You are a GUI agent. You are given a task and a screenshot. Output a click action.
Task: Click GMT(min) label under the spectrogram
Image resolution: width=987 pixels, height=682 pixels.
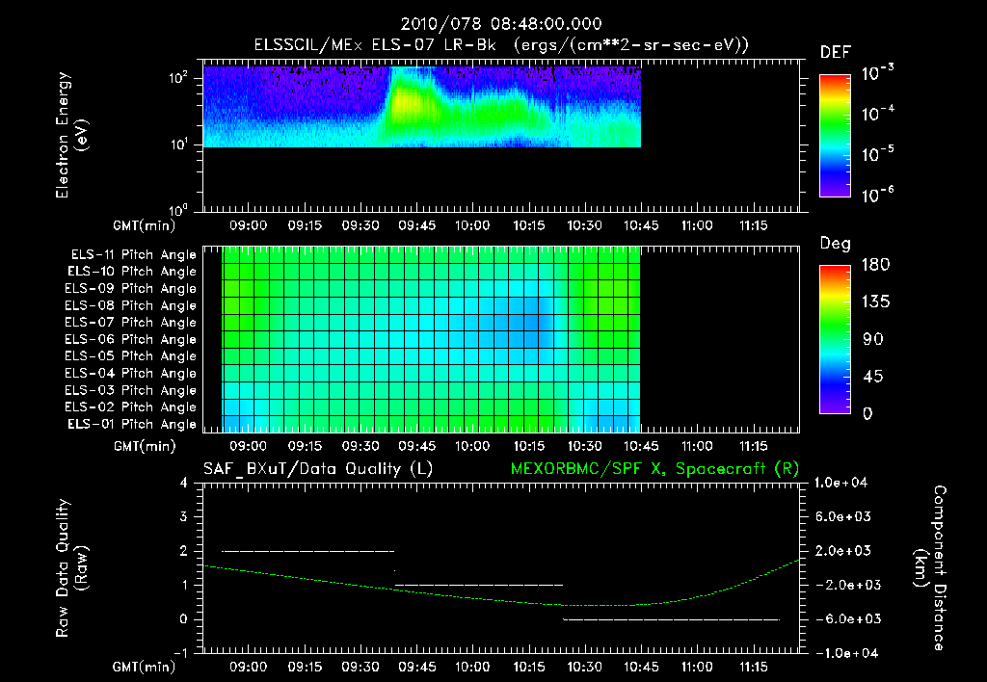pos(145,225)
